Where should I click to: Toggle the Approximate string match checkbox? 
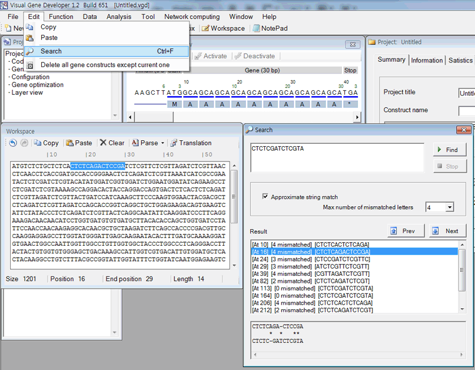click(x=265, y=197)
